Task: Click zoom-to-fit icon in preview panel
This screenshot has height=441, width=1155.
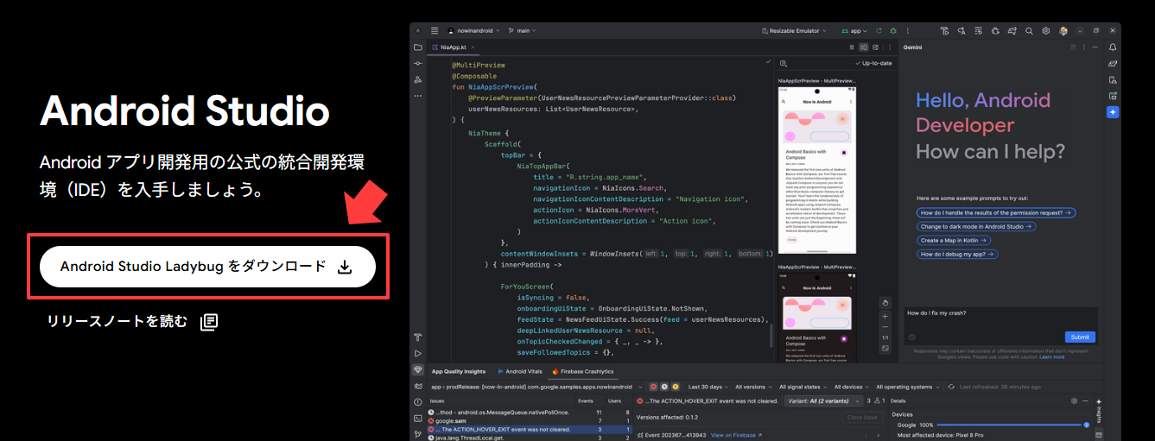Action: coord(885,348)
